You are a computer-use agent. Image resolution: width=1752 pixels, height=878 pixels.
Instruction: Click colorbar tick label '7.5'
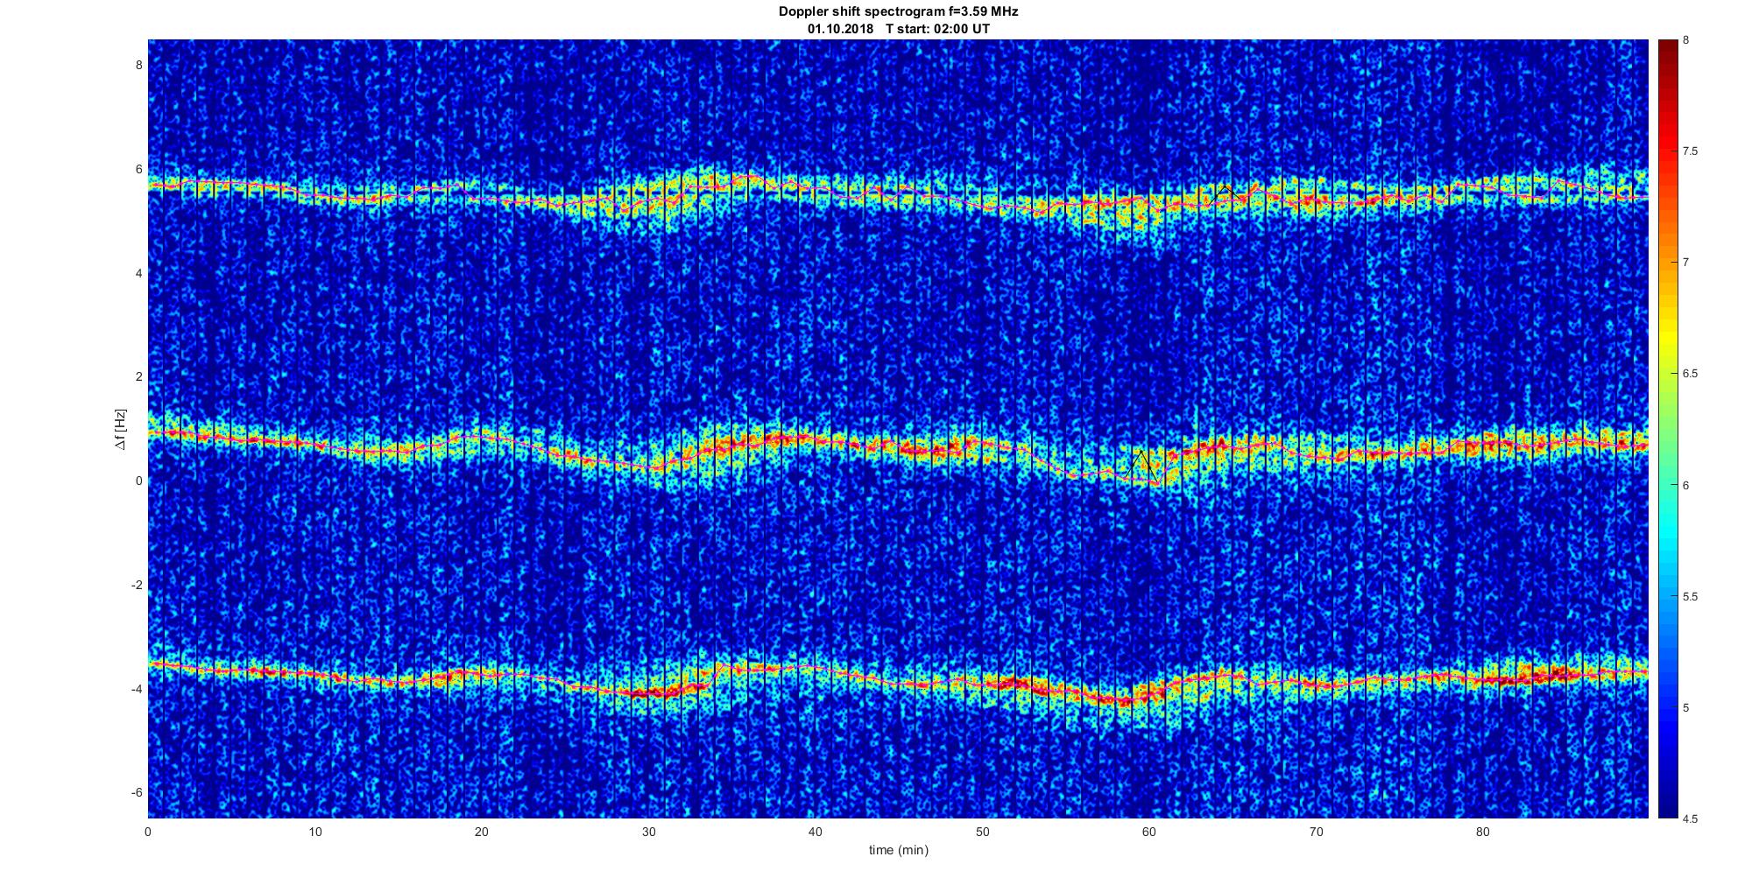pos(1690,151)
